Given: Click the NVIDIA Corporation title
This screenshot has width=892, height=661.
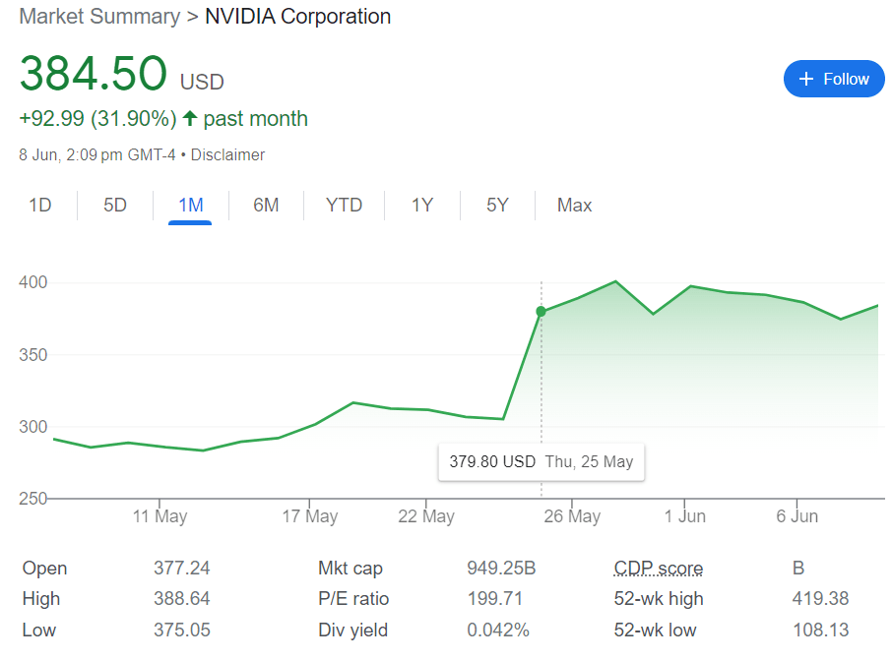Looking at the screenshot, I should (297, 17).
